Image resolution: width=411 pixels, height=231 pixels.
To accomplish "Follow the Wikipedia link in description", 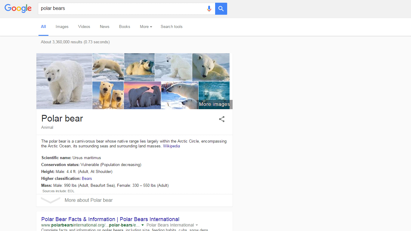I will point(172,146).
